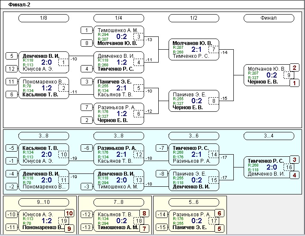Screen dimensions: 305x236
Task: Open the 7...8 placement header
Action: (x=119, y=202)
